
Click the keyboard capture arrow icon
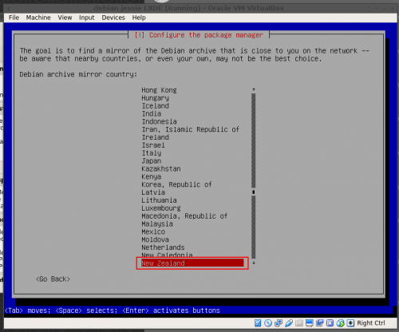coord(350,323)
